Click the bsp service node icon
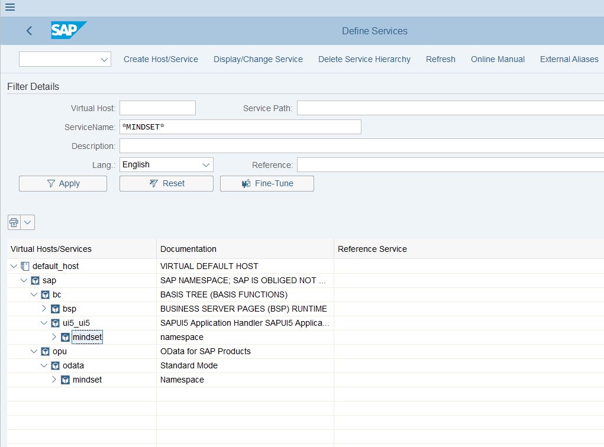This screenshot has height=447, width=604. pos(56,309)
